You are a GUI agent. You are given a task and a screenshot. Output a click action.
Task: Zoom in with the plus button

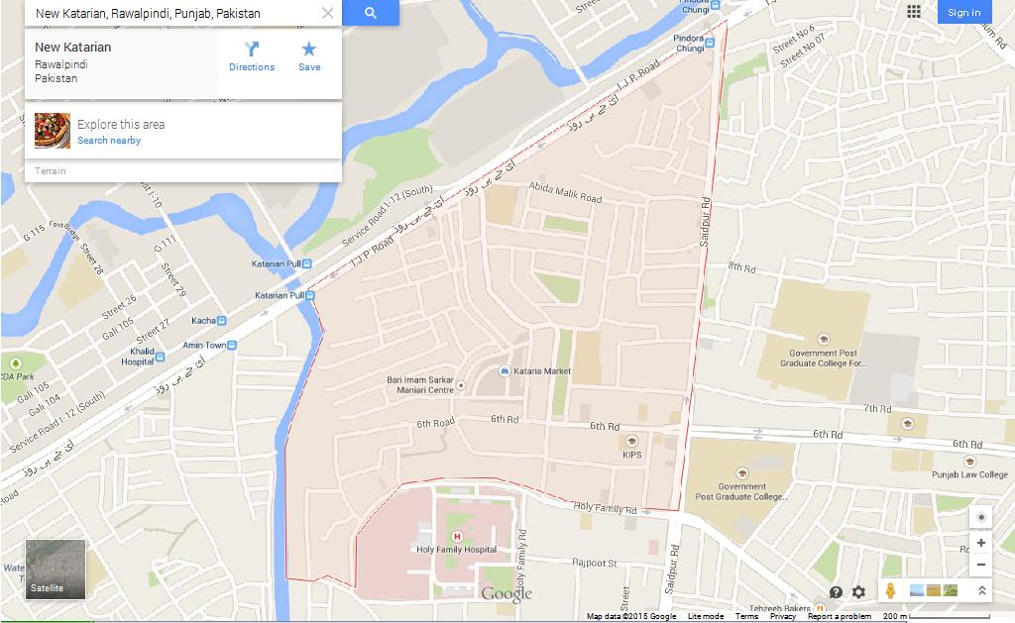[x=980, y=543]
